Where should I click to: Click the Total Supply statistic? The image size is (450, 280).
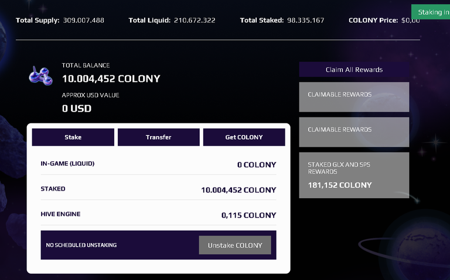tap(60, 20)
